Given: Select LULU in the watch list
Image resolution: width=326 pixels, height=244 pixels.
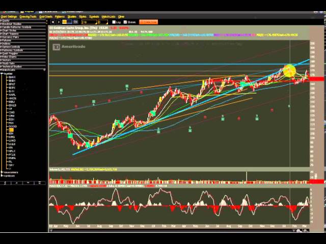Looking at the screenshot, I should (12, 144).
